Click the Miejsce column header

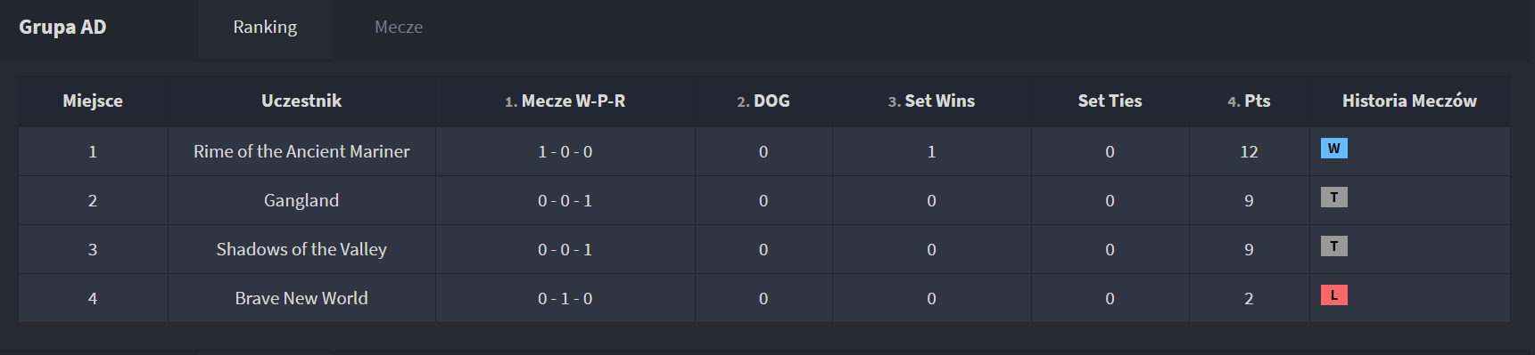(x=93, y=101)
